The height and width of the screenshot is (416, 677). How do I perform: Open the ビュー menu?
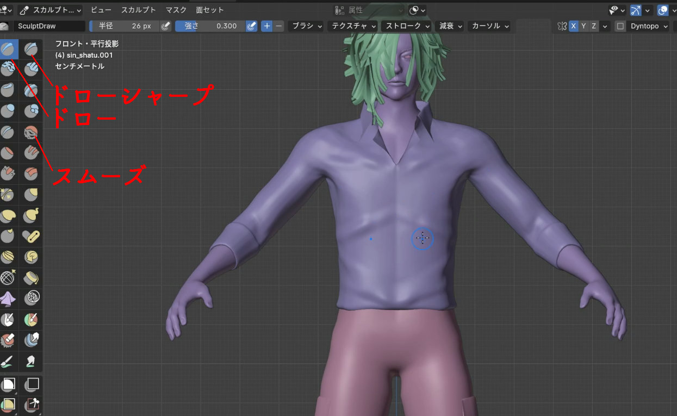point(101,10)
